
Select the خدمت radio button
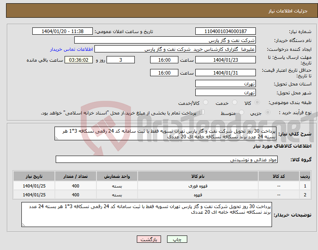click(x=234, y=102)
